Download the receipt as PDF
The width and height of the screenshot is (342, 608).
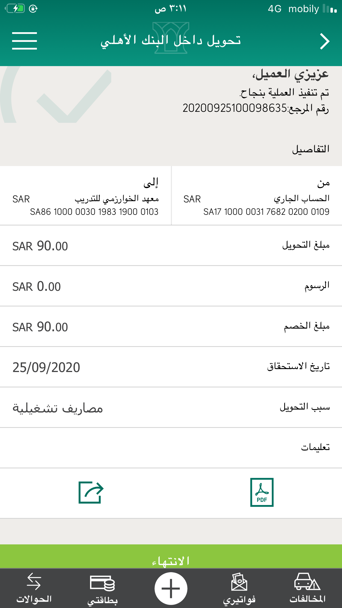pyautogui.click(x=262, y=492)
